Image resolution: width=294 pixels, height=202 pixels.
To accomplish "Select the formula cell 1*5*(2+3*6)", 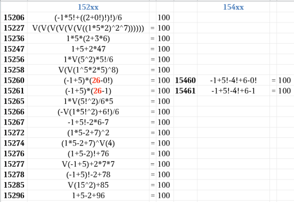I will coord(88,38).
